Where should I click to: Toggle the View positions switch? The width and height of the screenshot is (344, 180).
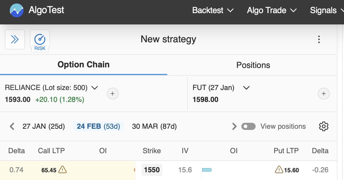[x=248, y=126]
